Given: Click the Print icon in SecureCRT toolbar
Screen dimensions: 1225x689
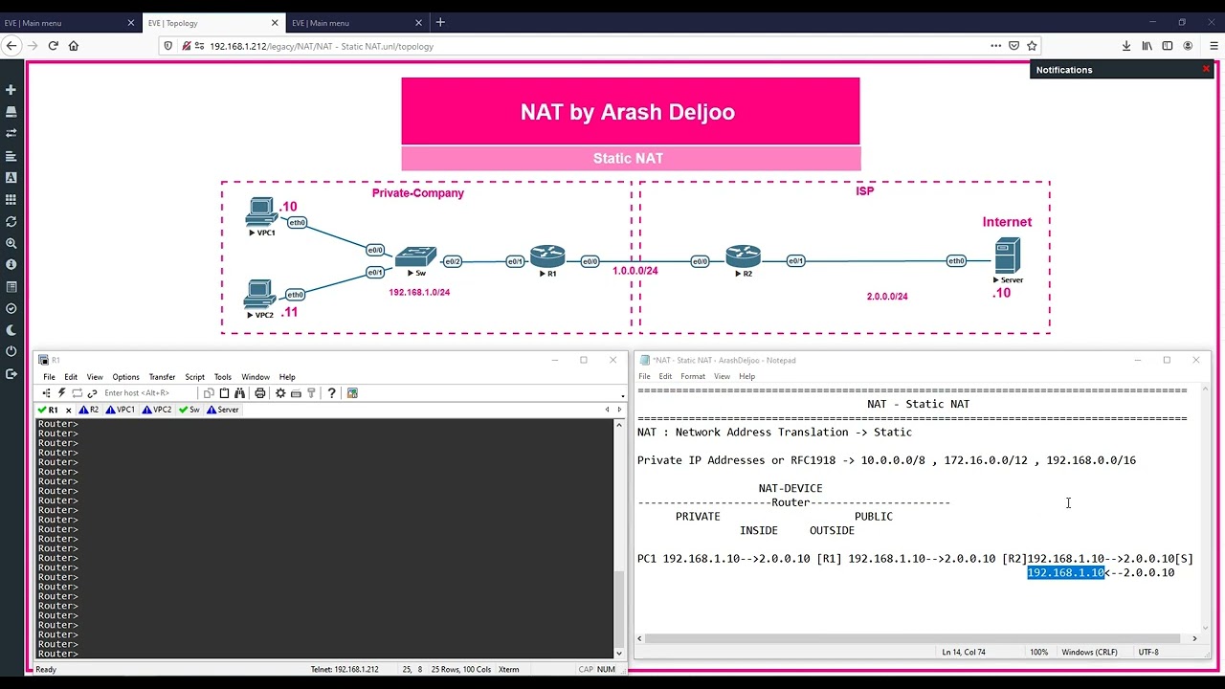Looking at the screenshot, I should [x=259, y=393].
